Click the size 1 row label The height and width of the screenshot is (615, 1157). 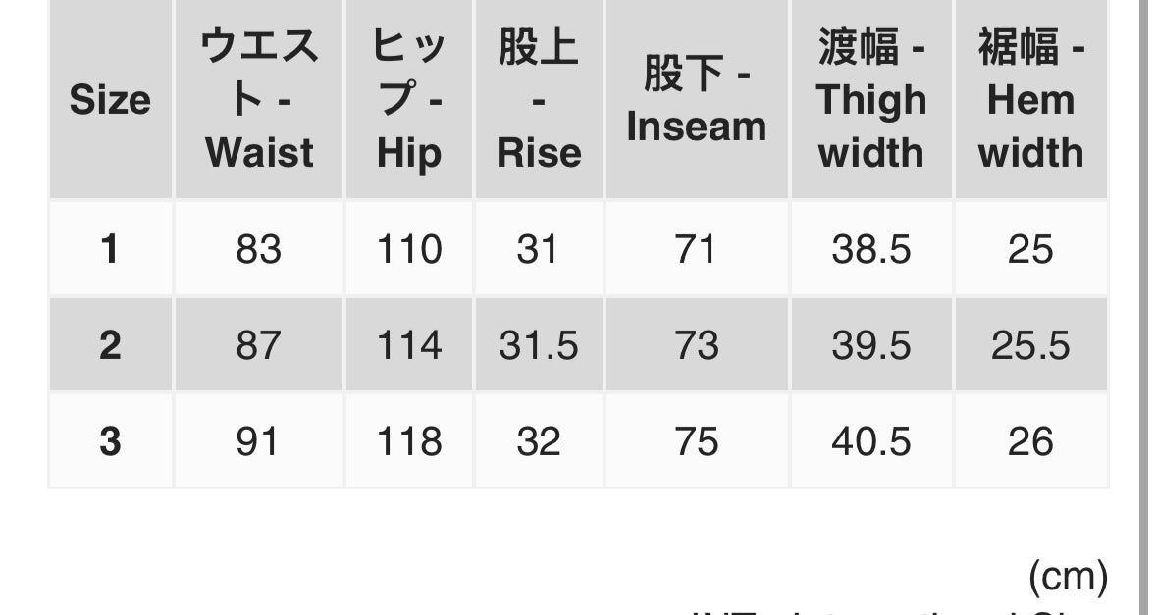[x=110, y=249]
